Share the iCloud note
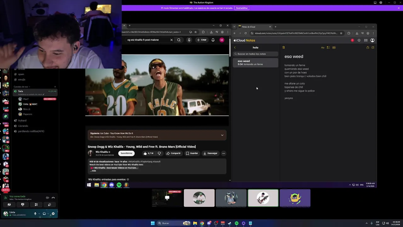The image size is (403, 227). 367,48
